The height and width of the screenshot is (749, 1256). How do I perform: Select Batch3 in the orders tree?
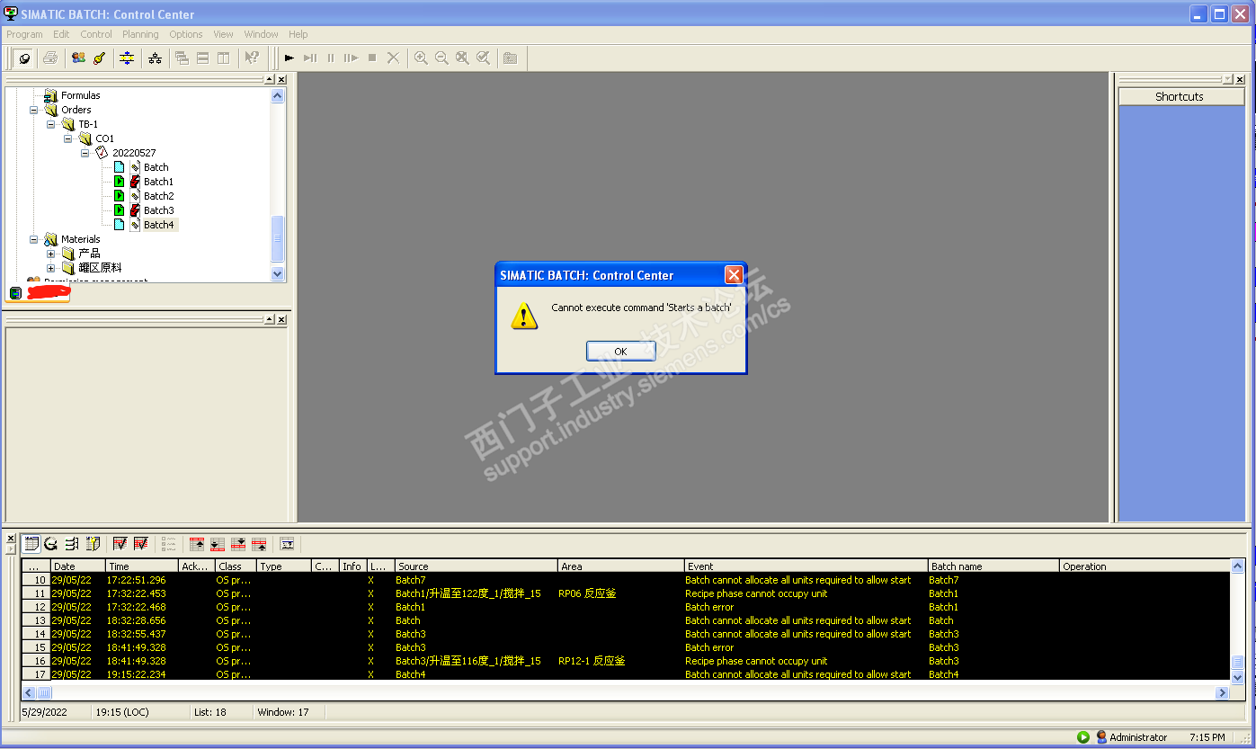[158, 210]
